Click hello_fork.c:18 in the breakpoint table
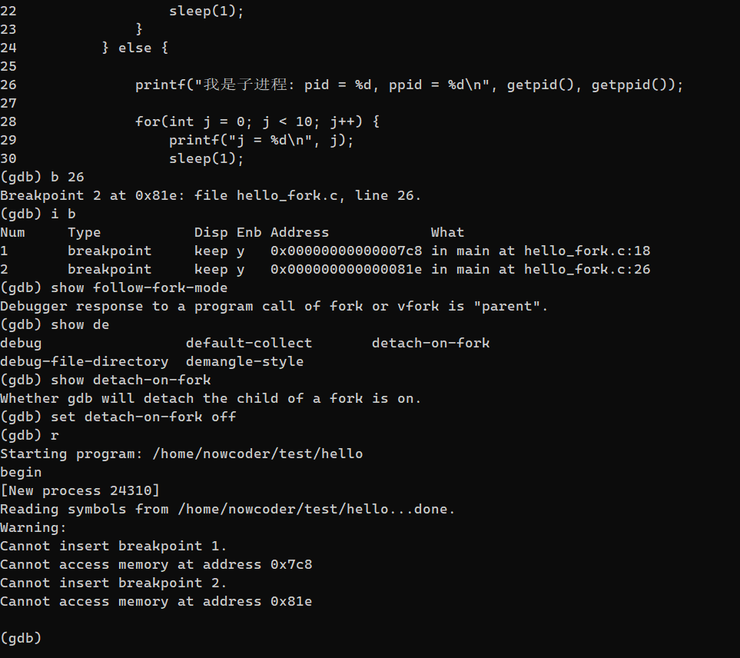740x658 pixels. click(x=587, y=251)
